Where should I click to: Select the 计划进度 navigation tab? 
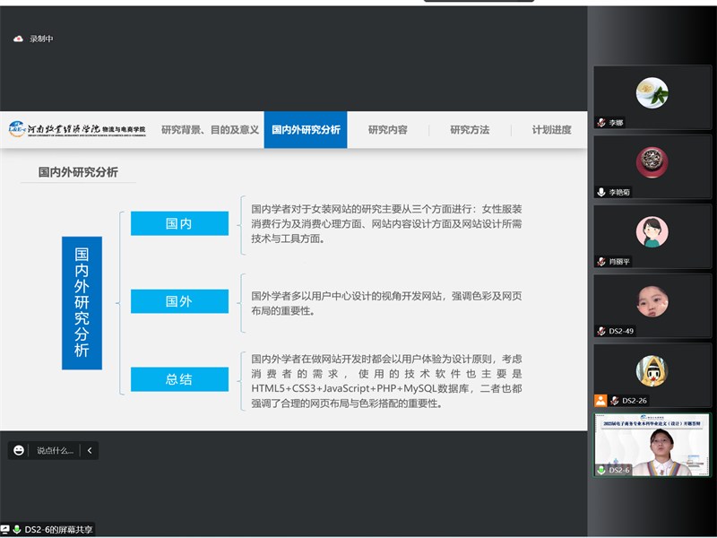point(551,130)
